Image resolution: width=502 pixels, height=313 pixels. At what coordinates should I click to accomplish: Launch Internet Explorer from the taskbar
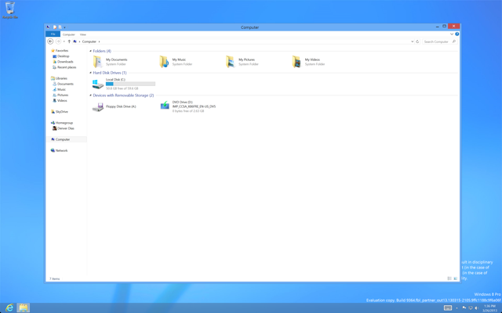(9, 308)
